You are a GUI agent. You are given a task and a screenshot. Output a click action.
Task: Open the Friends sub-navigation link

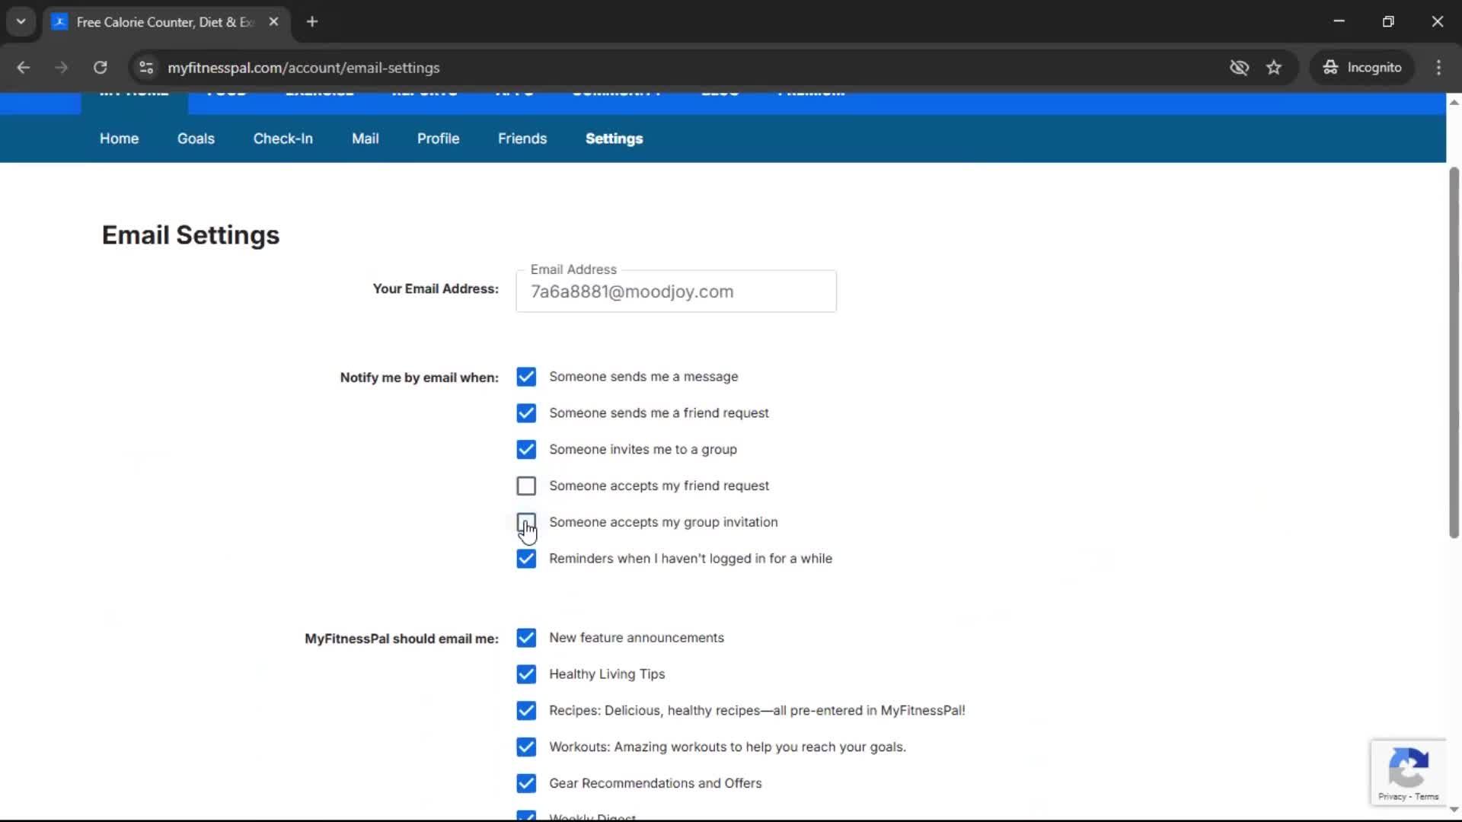click(522, 139)
